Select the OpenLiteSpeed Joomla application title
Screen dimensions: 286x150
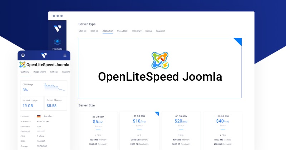[160, 77]
